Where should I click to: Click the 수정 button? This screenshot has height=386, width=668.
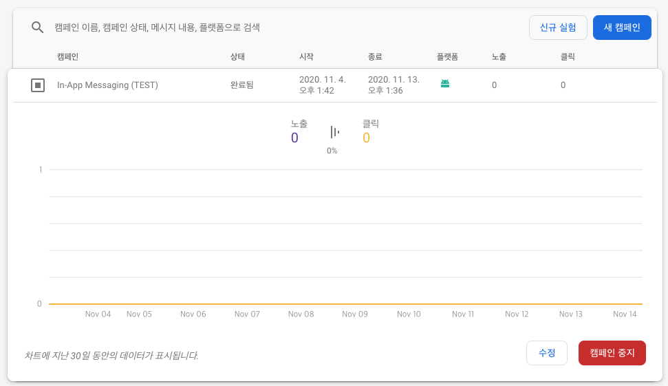tap(547, 353)
